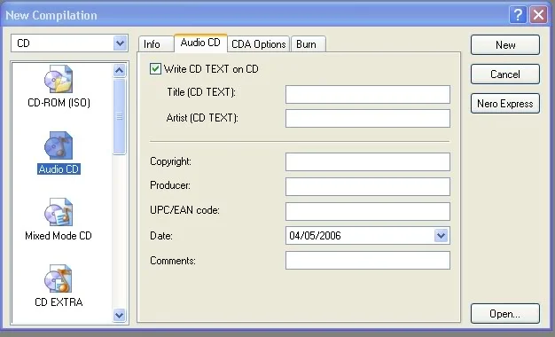This screenshot has height=337, width=555.
Task: Switch to the CDA Options tab
Action: (x=258, y=44)
